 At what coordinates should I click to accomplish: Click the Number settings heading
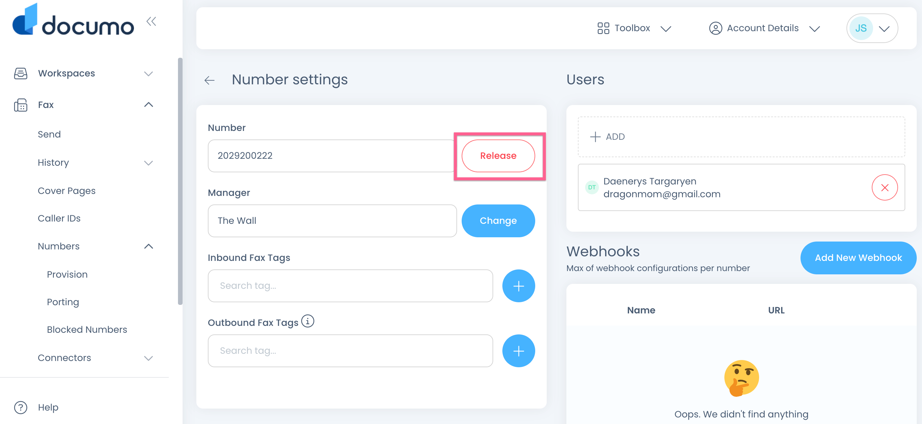(290, 79)
